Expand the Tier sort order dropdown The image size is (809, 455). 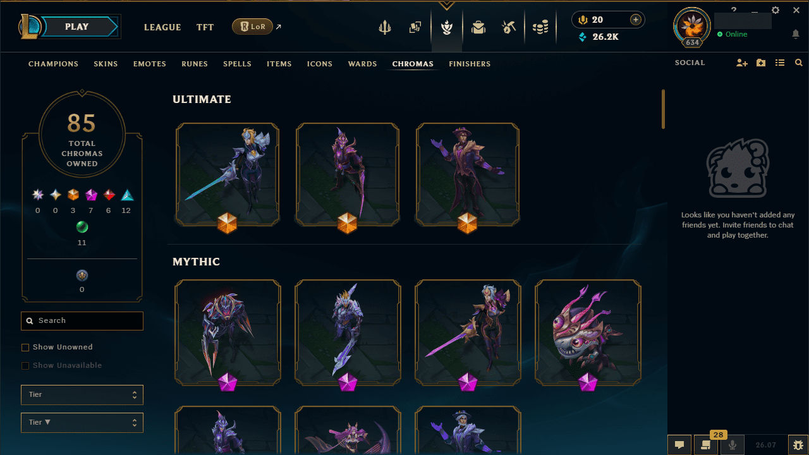[x=82, y=423]
